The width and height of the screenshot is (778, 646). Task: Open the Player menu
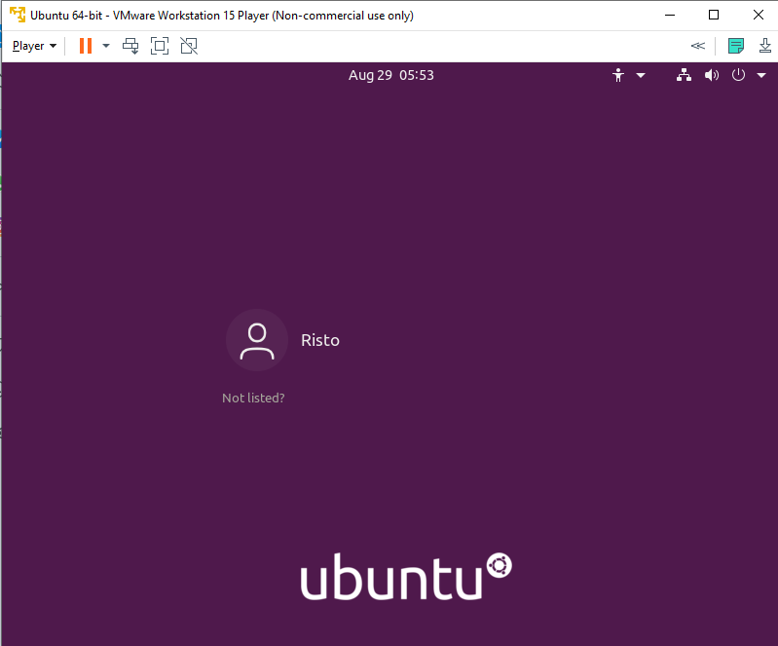(34, 46)
